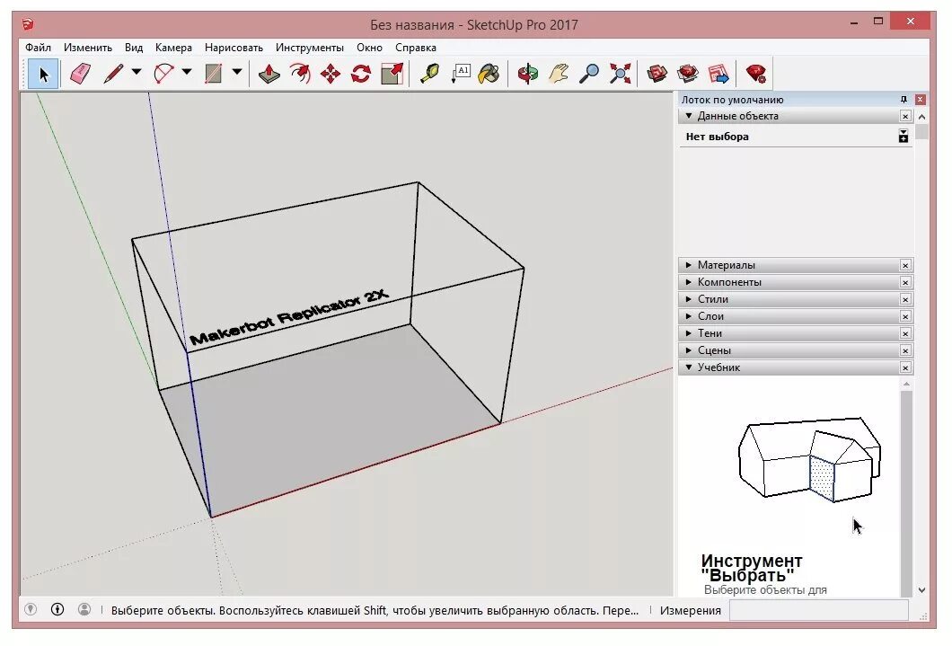Viewport: 952px width, 646px height.
Task: Toggle auto-hide pin on default tray
Action: click(x=904, y=99)
